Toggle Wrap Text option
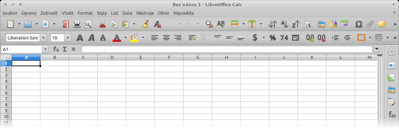 [x=192, y=38]
